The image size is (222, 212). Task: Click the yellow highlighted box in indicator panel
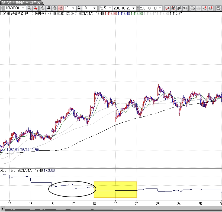click(115, 189)
